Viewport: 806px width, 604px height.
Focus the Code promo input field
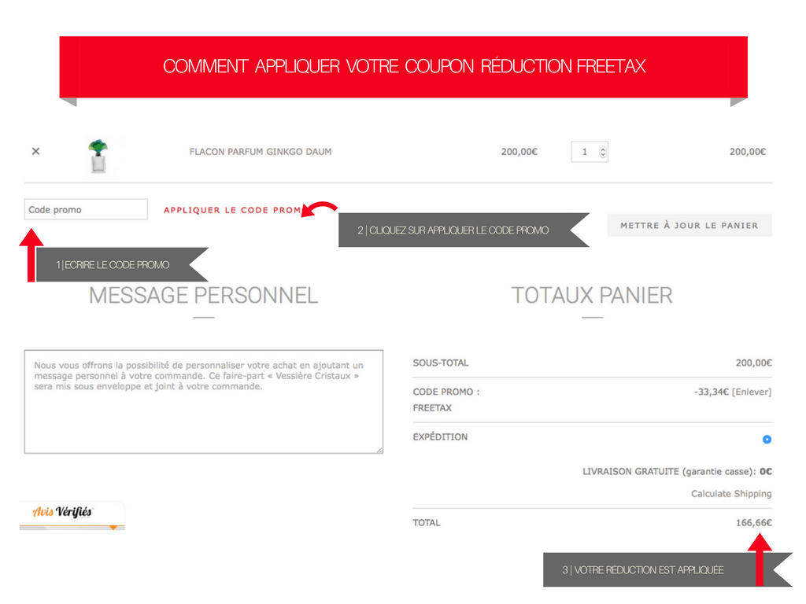(x=85, y=210)
